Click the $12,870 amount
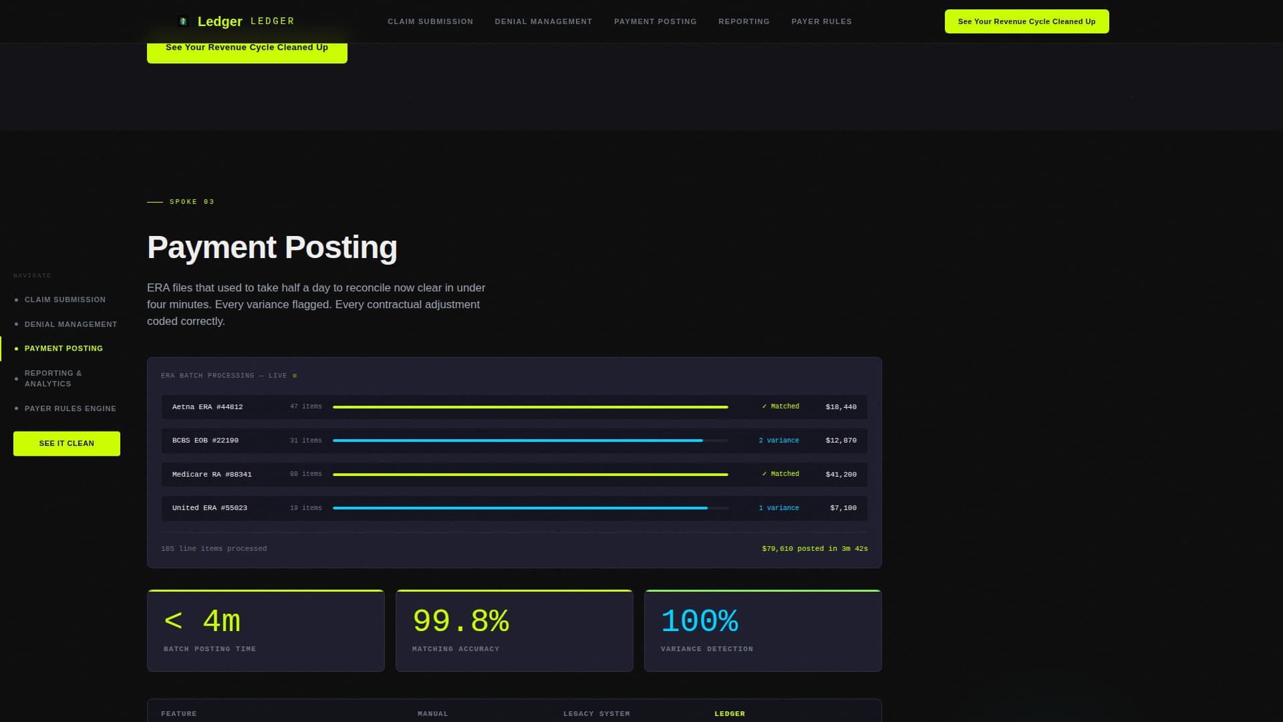Viewport: 1283px width, 722px height. pyautogui.click(x=841, y=441)
